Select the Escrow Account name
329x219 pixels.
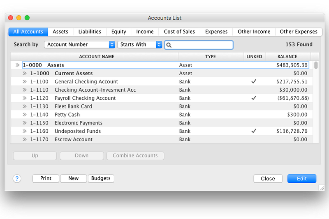pyautogui.click(x=74, y=139)
